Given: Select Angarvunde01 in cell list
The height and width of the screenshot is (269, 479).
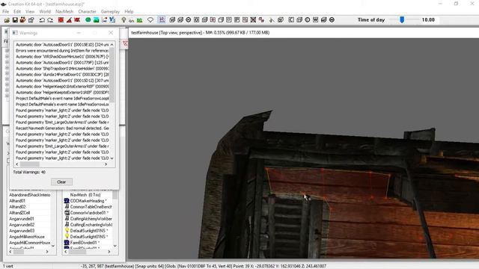Looking at the screenshot, I should [22, 219].
